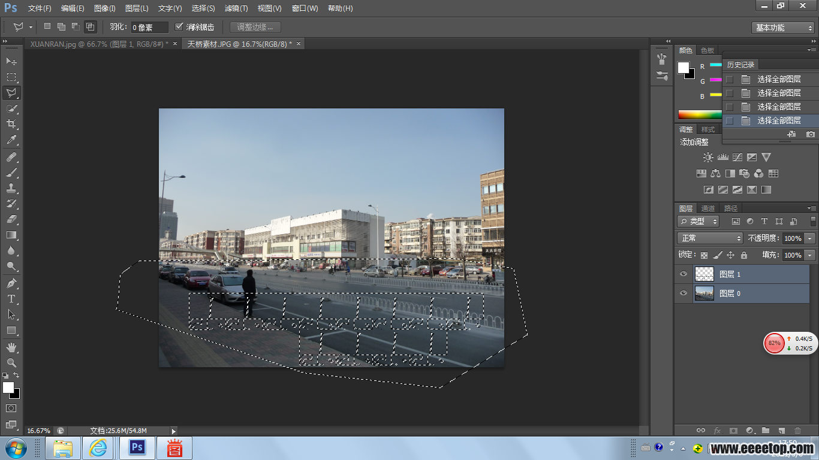Viewport: 819px width, 460px height.
Task: Select the Eraser tool
Action: pyautogui.click(x=11, y=219)
